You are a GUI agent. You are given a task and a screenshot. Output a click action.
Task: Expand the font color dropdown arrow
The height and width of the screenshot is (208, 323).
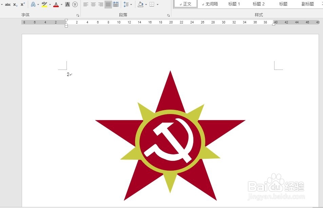tap(61, 4)
